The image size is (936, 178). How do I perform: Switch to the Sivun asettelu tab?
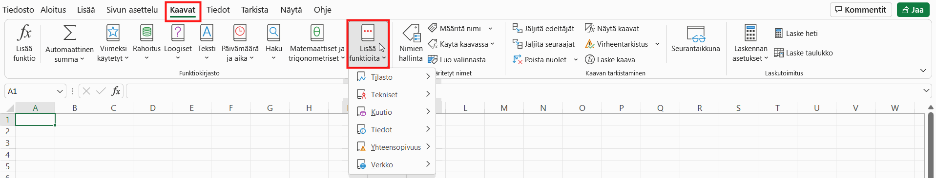point(132,10)
